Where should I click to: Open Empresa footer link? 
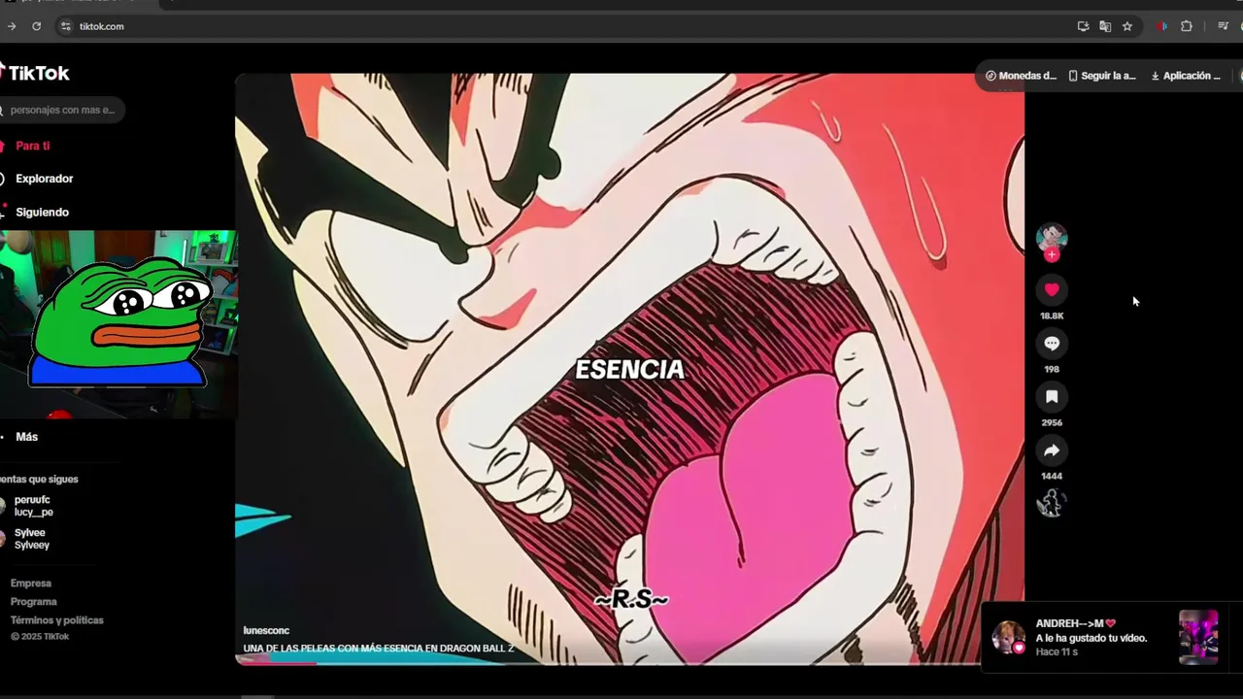coord(31,583)
